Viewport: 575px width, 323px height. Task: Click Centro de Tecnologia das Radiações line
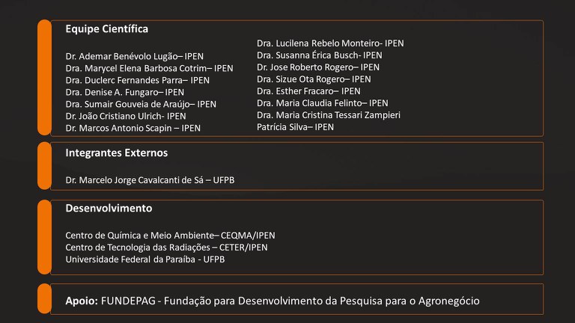(x=166, y=247)
